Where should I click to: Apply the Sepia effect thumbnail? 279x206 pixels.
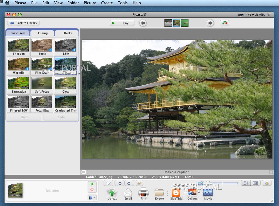[x=42, y=47]
